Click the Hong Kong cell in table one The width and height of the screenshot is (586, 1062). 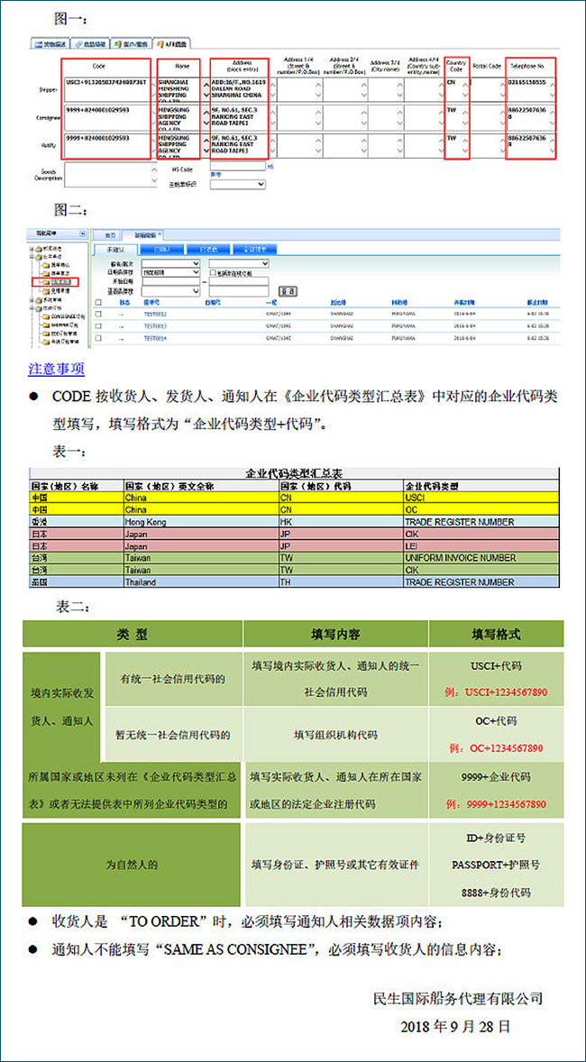click(201, 522)
